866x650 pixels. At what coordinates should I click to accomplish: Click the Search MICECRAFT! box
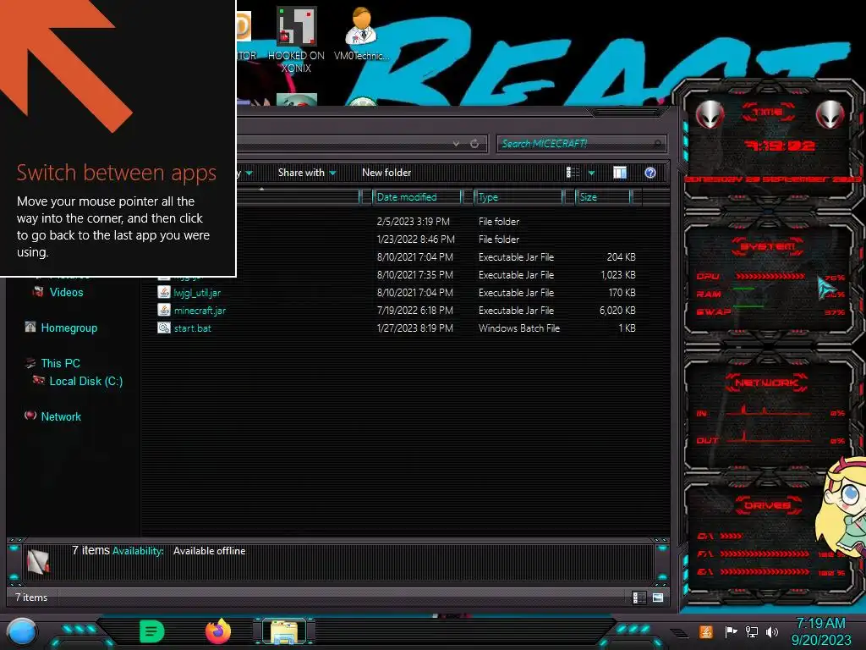pyautogui.click(x=581, y=144)
